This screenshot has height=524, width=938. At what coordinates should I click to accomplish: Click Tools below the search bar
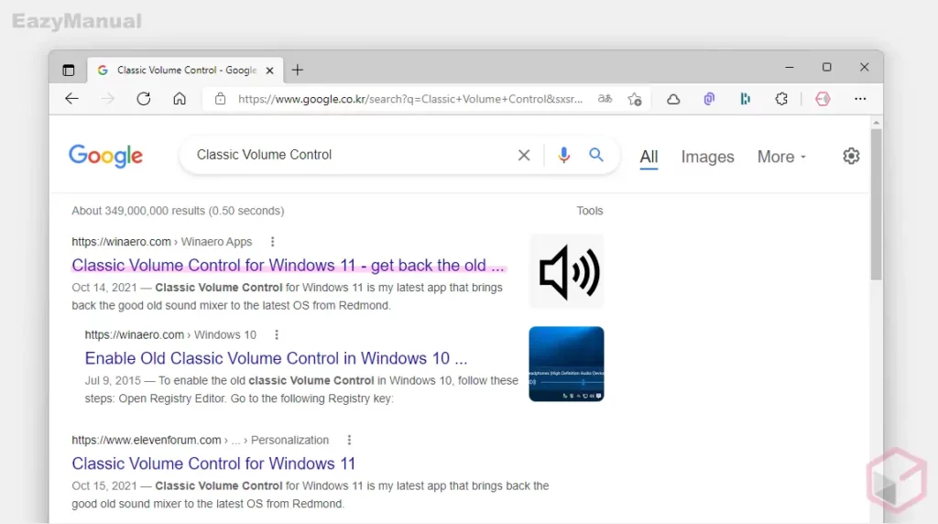coord(590,211)
